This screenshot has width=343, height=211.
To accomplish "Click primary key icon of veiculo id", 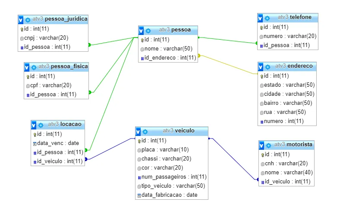I will pyautogui.click(x=139, y=141).
